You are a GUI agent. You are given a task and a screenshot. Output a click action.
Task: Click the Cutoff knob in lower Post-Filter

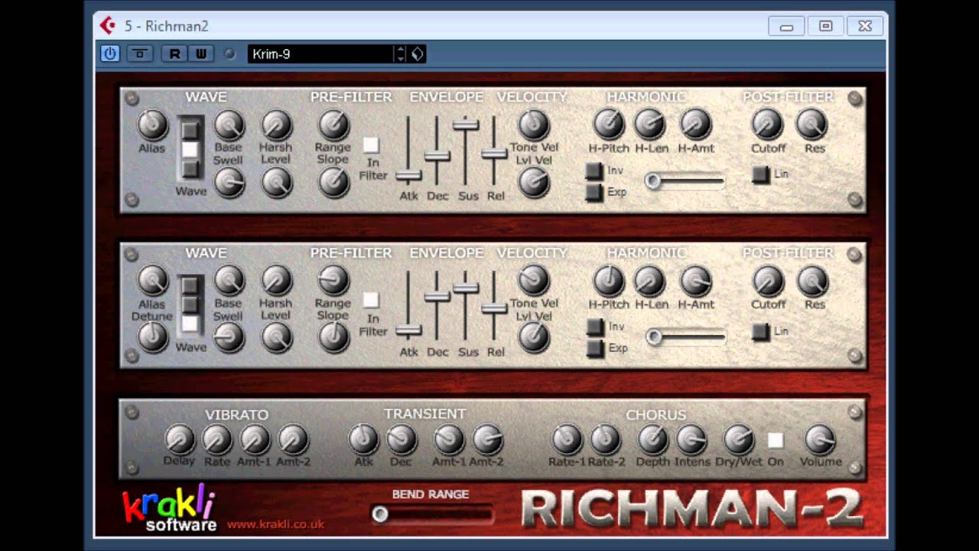tap(767, 281)
